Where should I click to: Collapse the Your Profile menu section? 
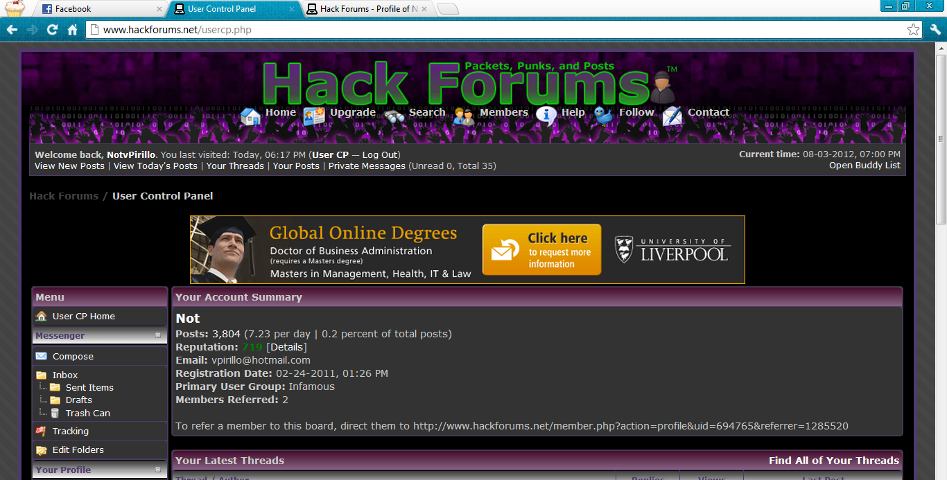[x=157, y=470]
